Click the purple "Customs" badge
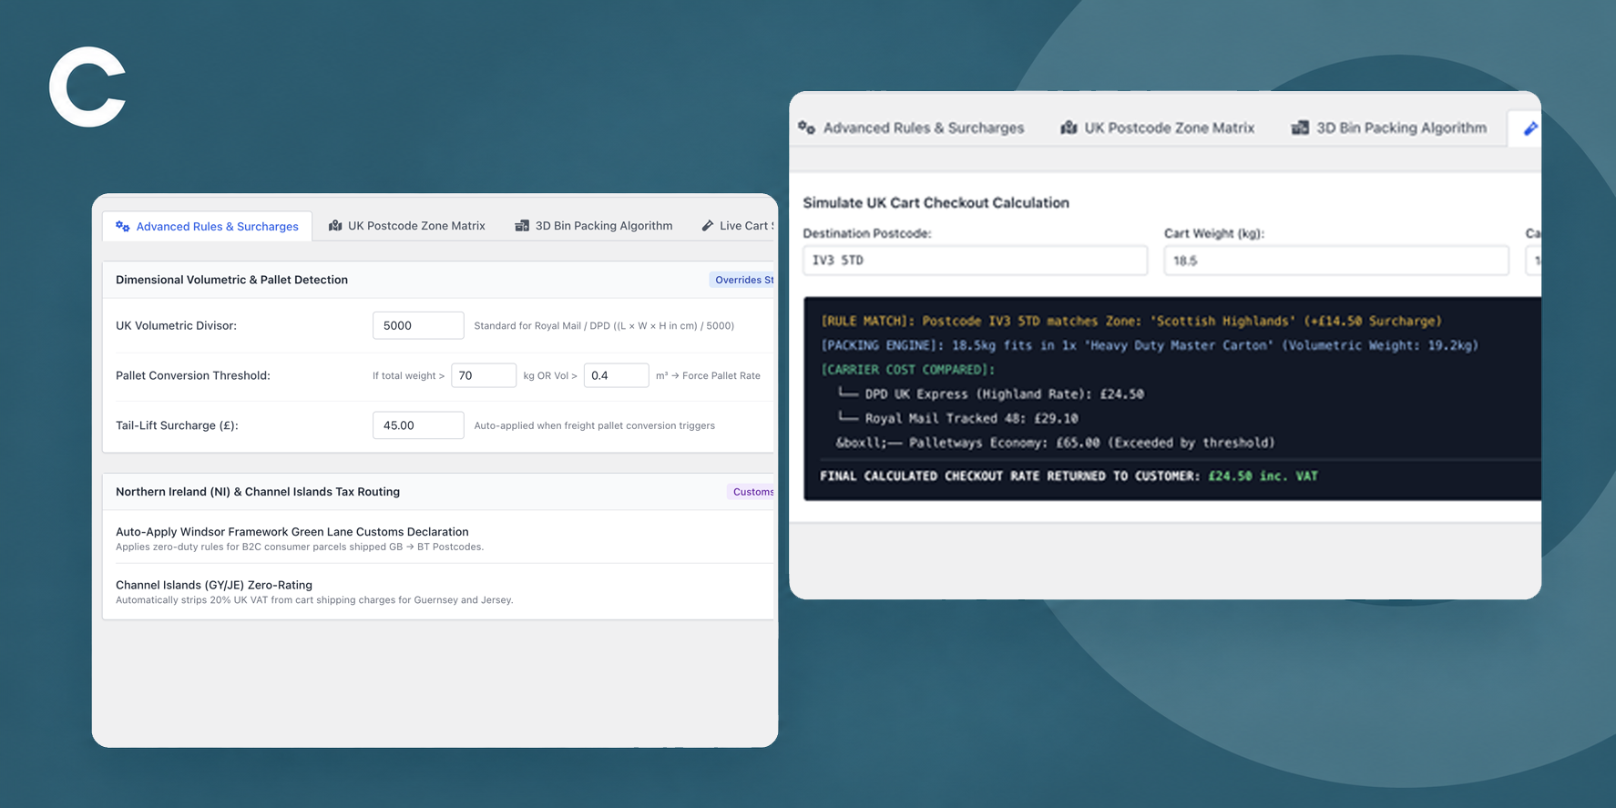1616x808 pixels. point(752,492)
